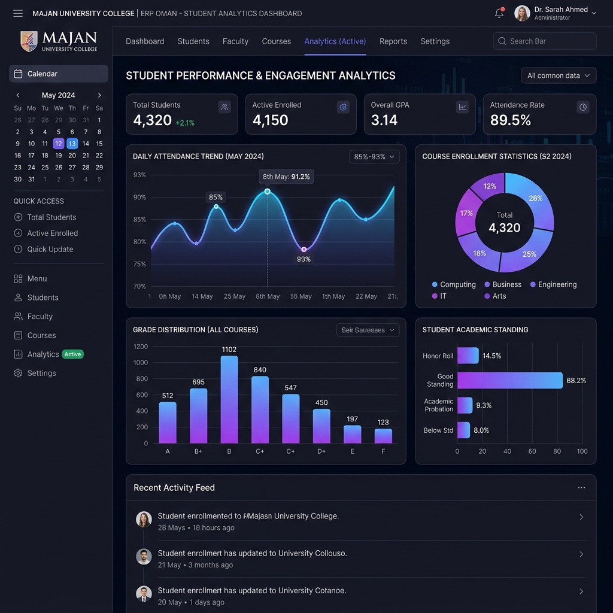Click the Honor Roll 14.5% bar
Viewport: 613px width, 613px height.
point(468,356)
